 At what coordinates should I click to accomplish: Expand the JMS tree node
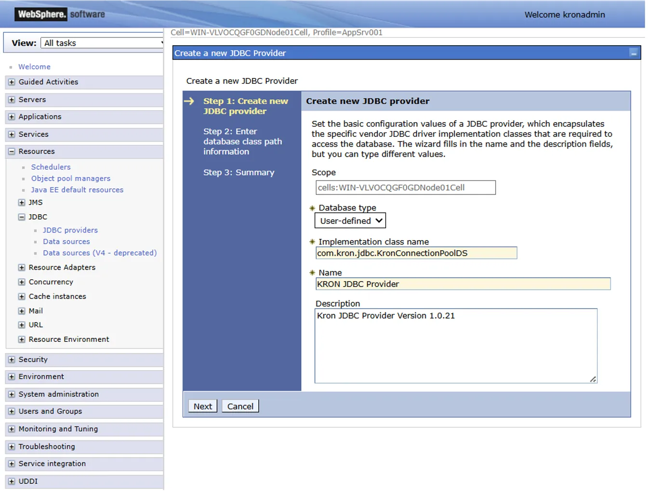pyautogui.click(x=22, y=203)
